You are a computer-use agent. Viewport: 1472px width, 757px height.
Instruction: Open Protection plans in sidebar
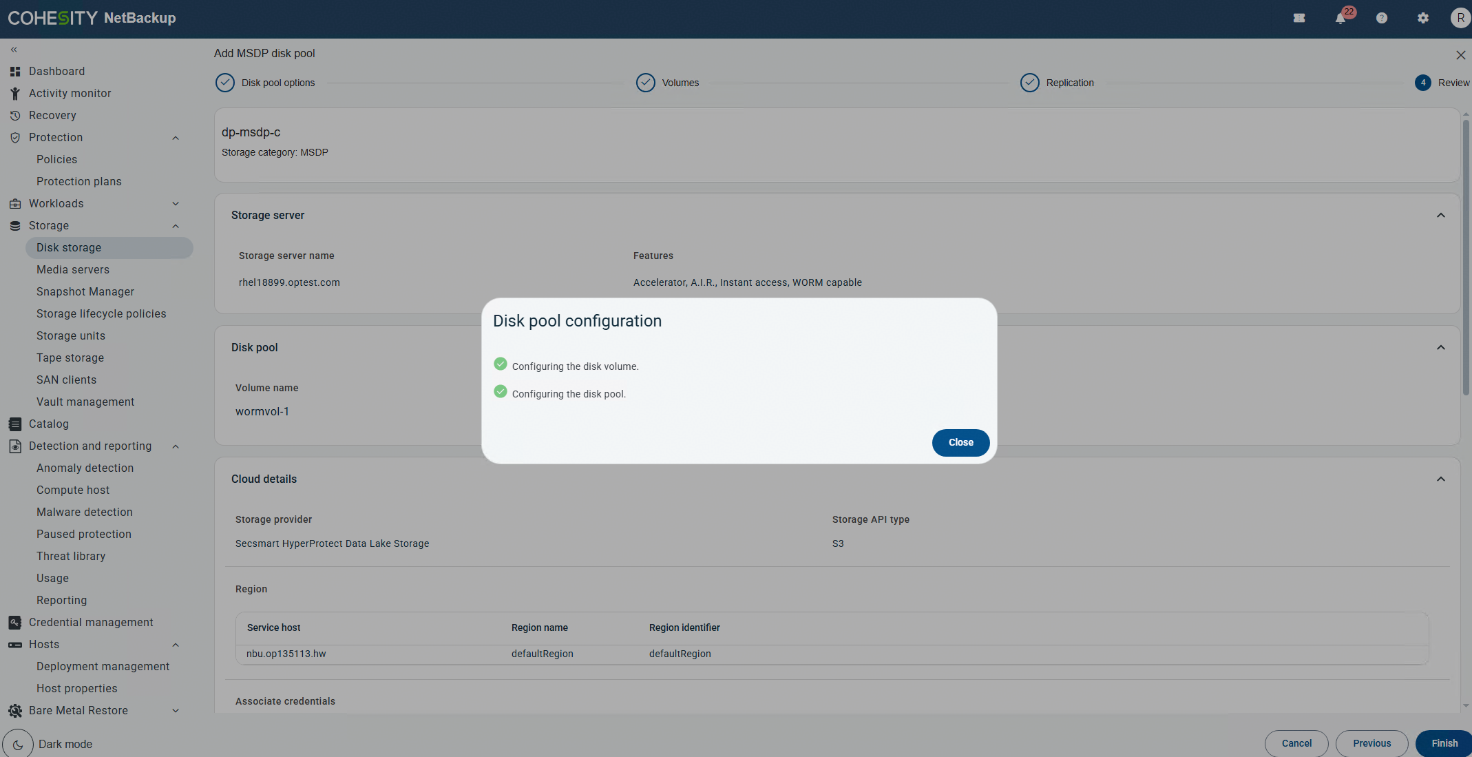tap(79, 182)
